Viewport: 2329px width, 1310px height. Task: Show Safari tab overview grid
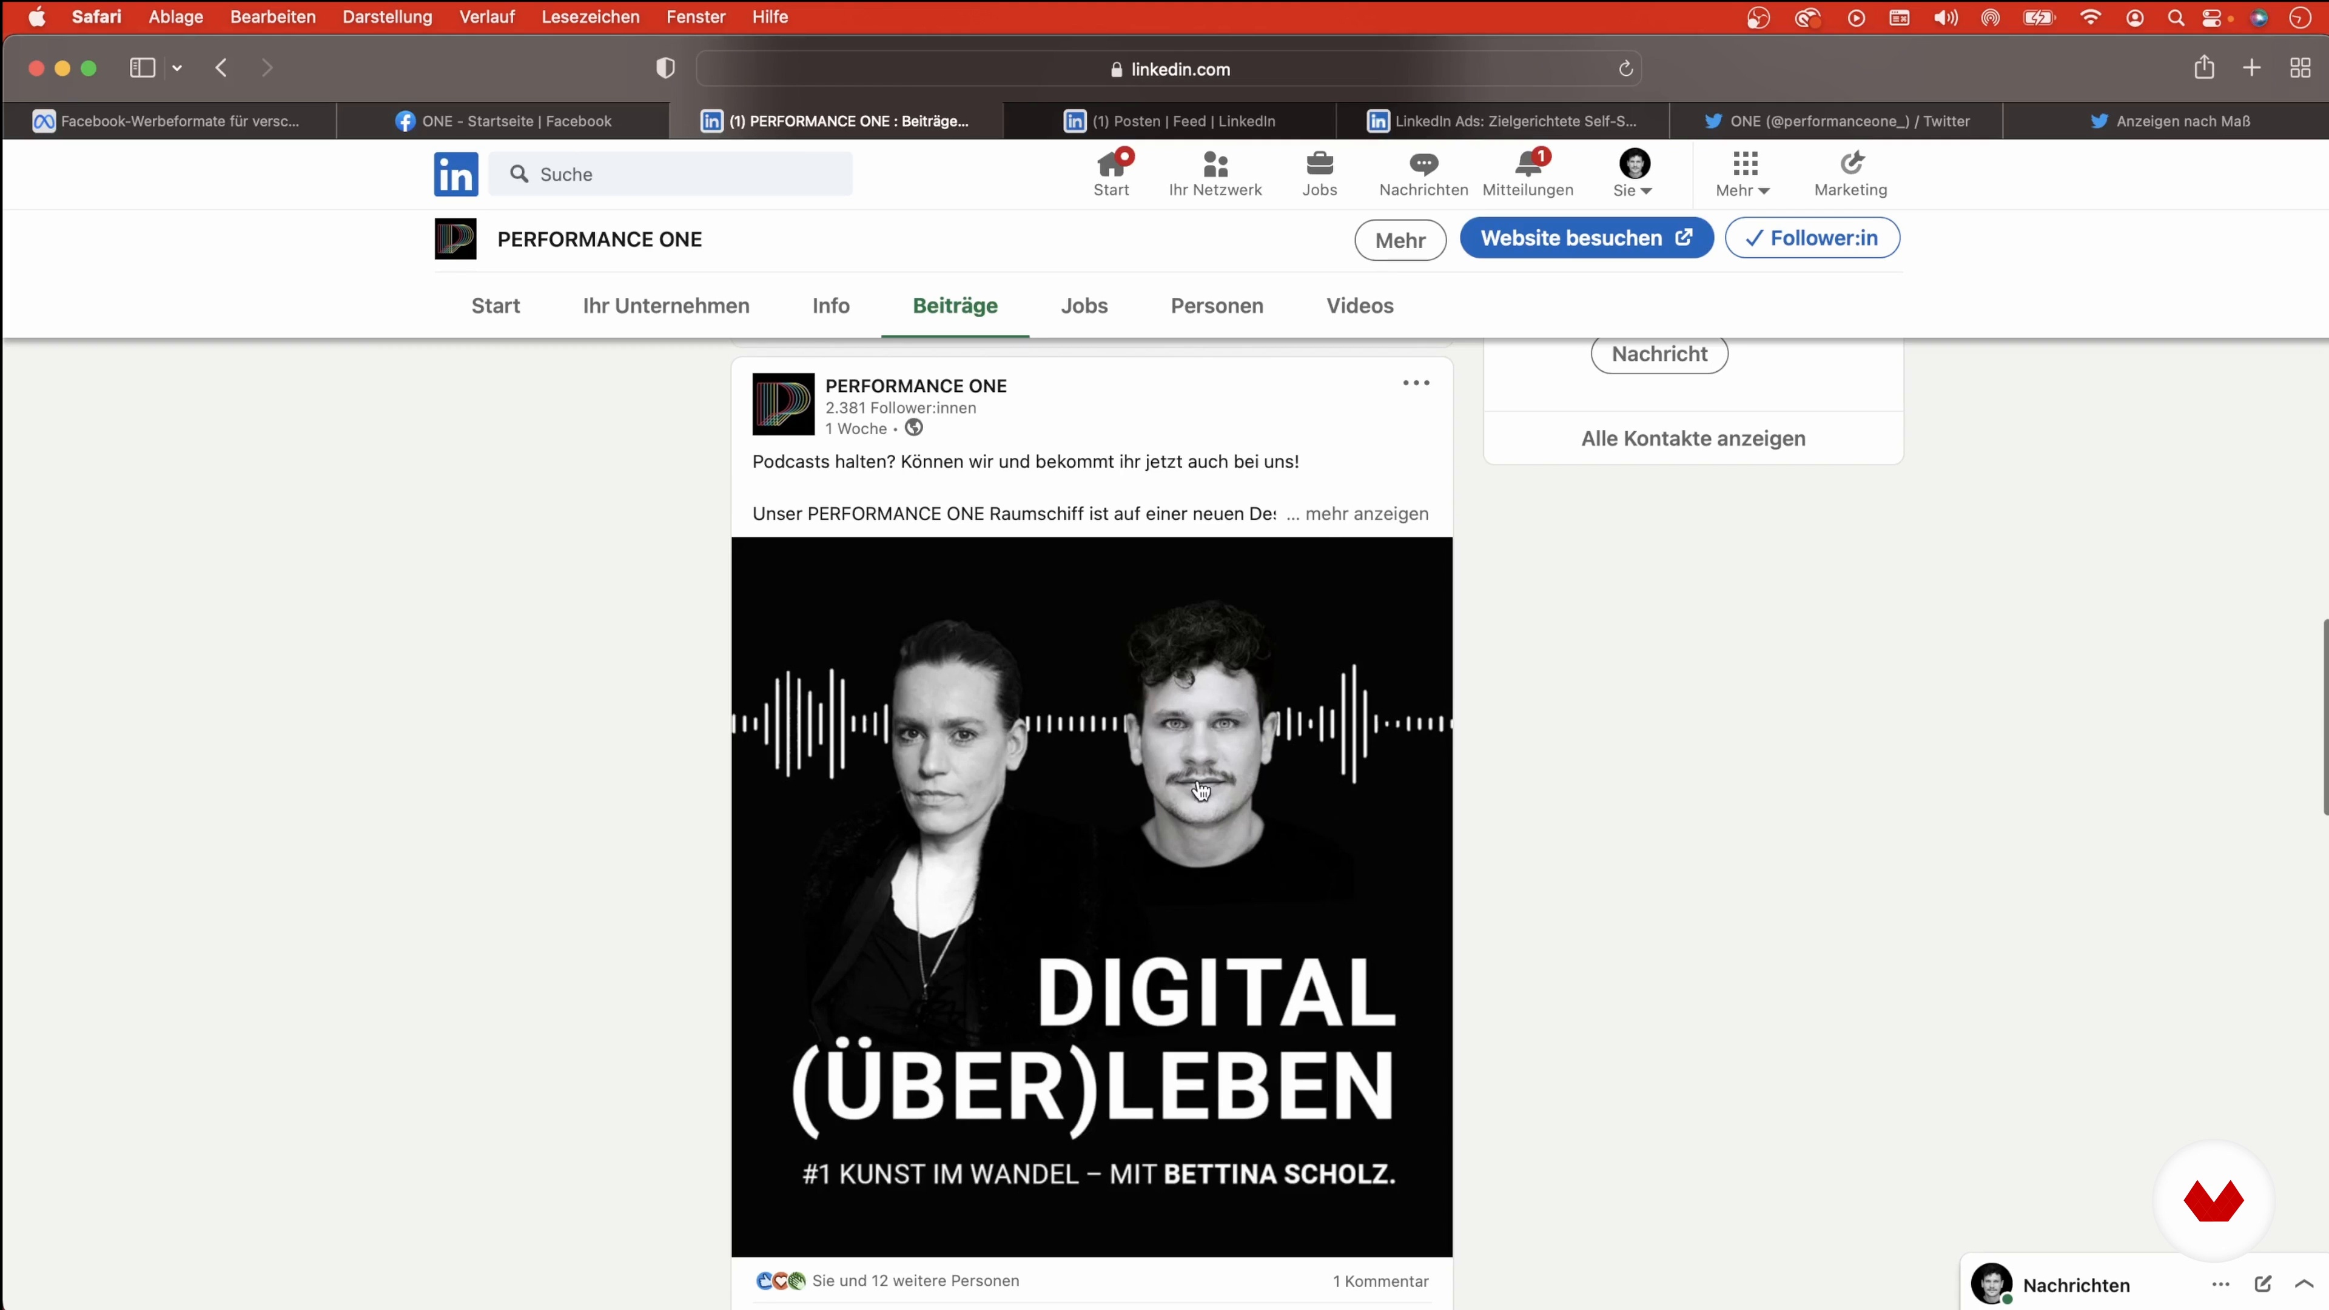point(2300,68)
